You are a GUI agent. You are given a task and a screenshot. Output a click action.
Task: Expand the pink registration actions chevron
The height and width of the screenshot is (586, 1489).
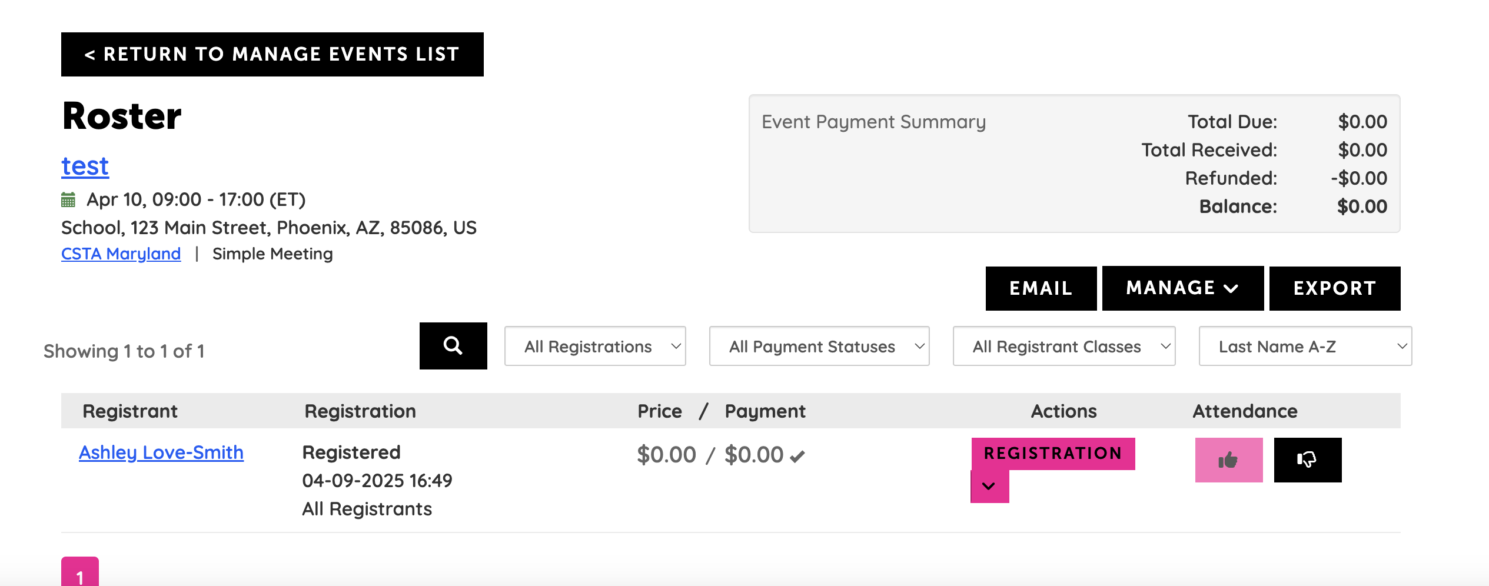tap(989, 487)
